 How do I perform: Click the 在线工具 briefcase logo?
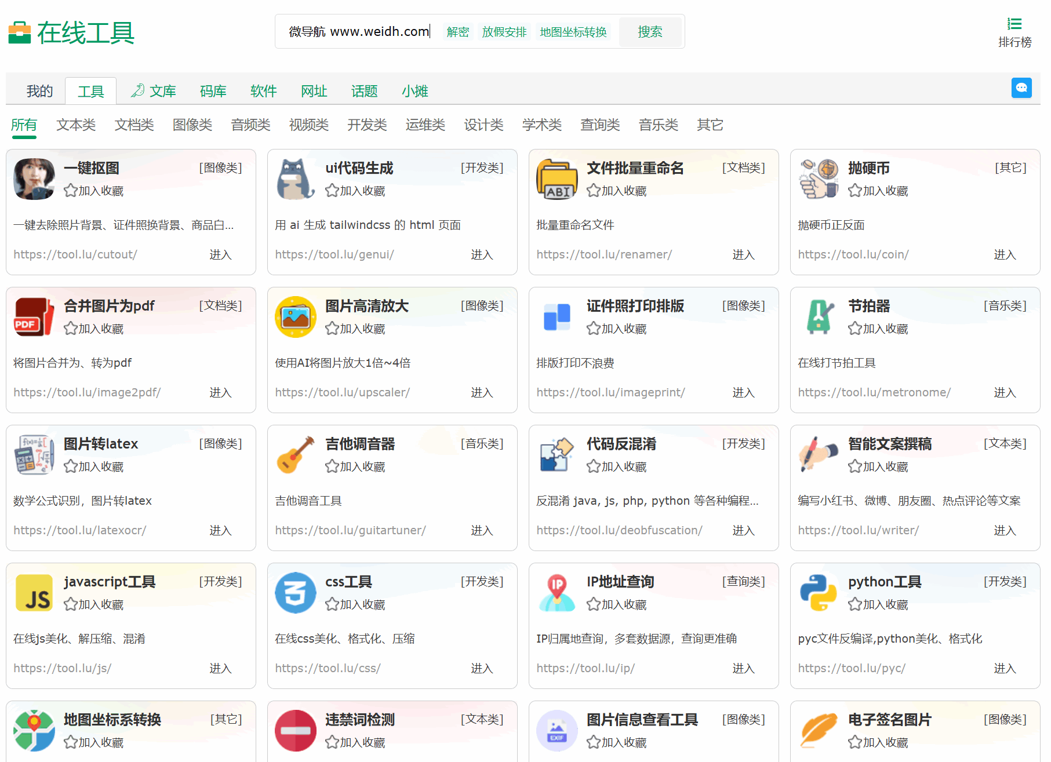click(20, 32)
